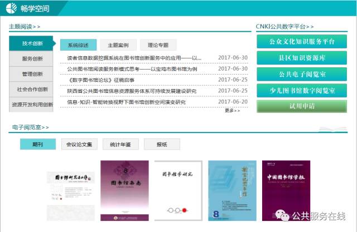Select the 资源开发利用创新 side tab

[31, 105]
